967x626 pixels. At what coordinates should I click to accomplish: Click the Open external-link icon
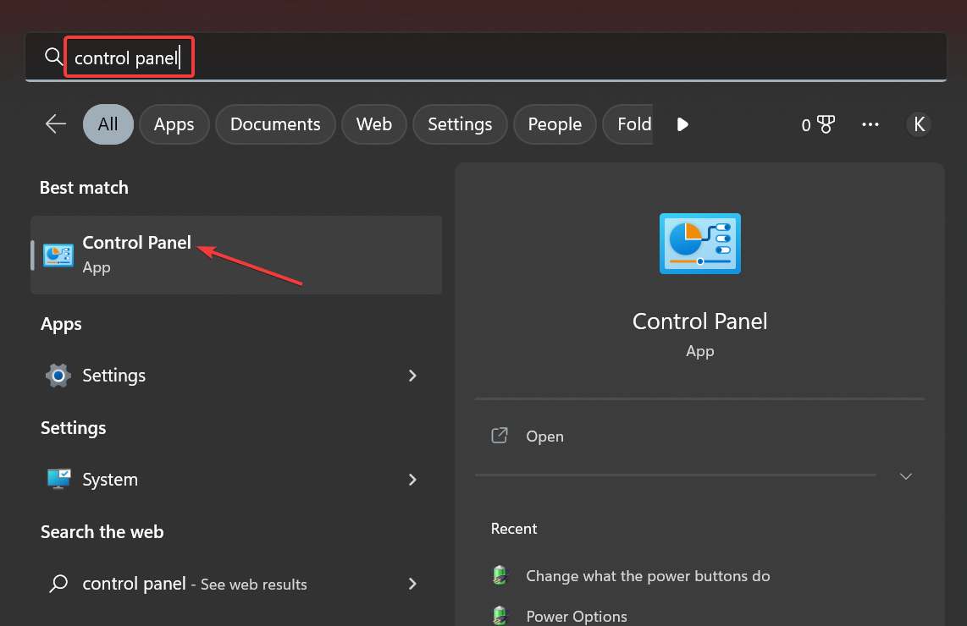coord(500,436)
